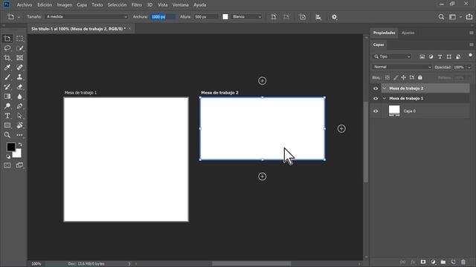
Task: Select the Healing Brush tool
Action: pyautogui.click(x=20, y=67)
